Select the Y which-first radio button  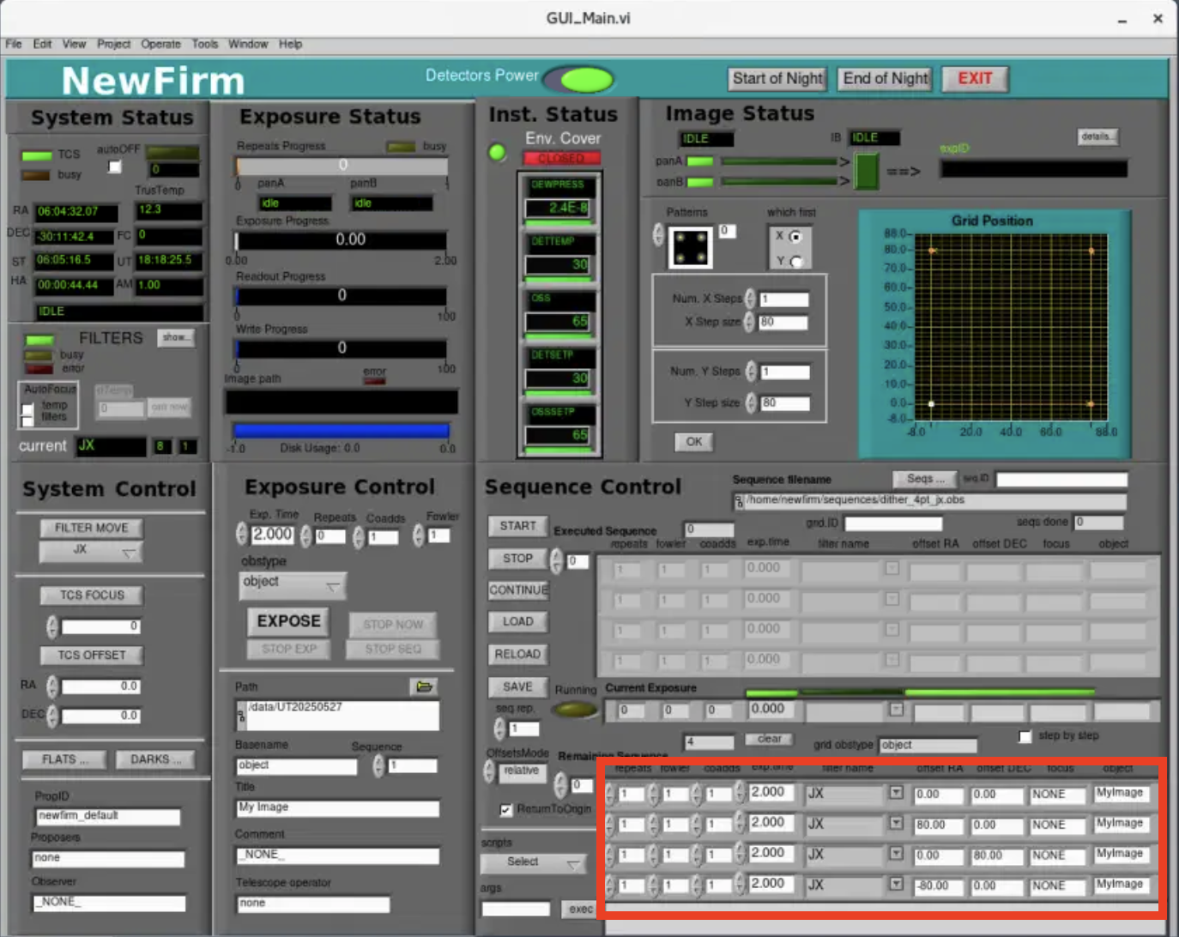(795, 262)
